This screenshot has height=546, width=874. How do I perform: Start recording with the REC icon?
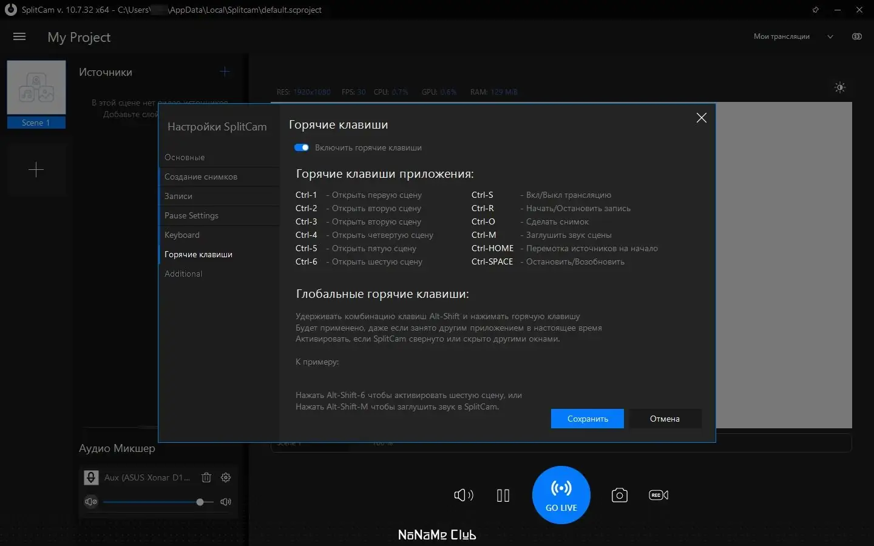coord(658,495)
